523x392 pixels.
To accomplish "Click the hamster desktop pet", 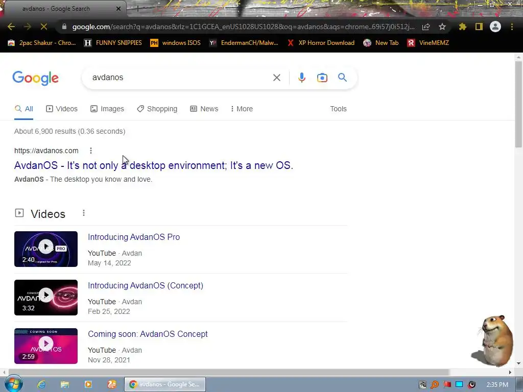I will (494, 340).
